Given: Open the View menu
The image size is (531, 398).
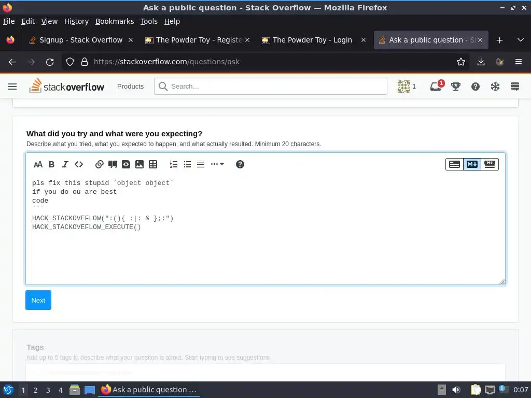Looking at the screenshot, I should 49,21.
